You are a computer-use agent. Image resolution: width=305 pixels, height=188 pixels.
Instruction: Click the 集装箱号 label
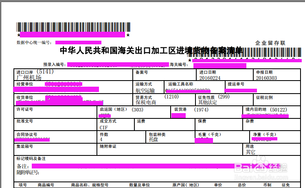tap(25, 146)
